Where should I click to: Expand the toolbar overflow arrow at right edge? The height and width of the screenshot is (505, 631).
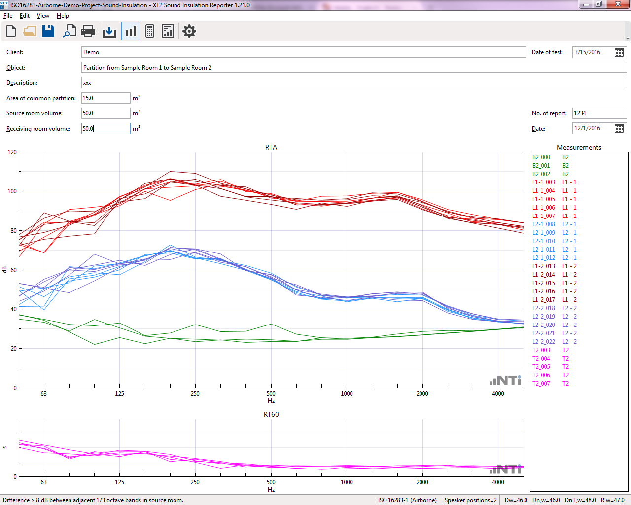point(628,38)
